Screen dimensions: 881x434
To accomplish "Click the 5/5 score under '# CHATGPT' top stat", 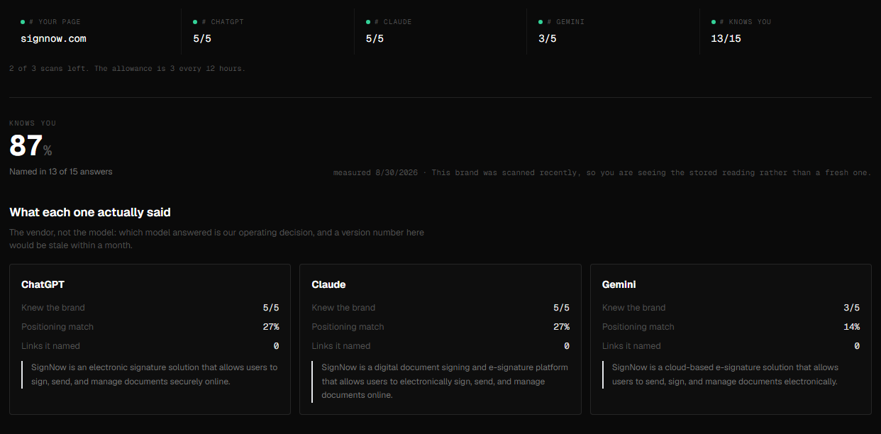I will tap(202, 38).
